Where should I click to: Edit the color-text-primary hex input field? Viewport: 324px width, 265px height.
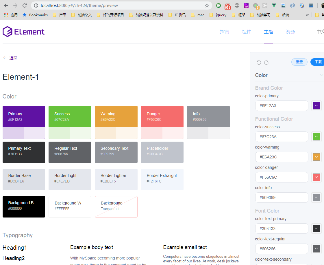click(x=282, y=229)
